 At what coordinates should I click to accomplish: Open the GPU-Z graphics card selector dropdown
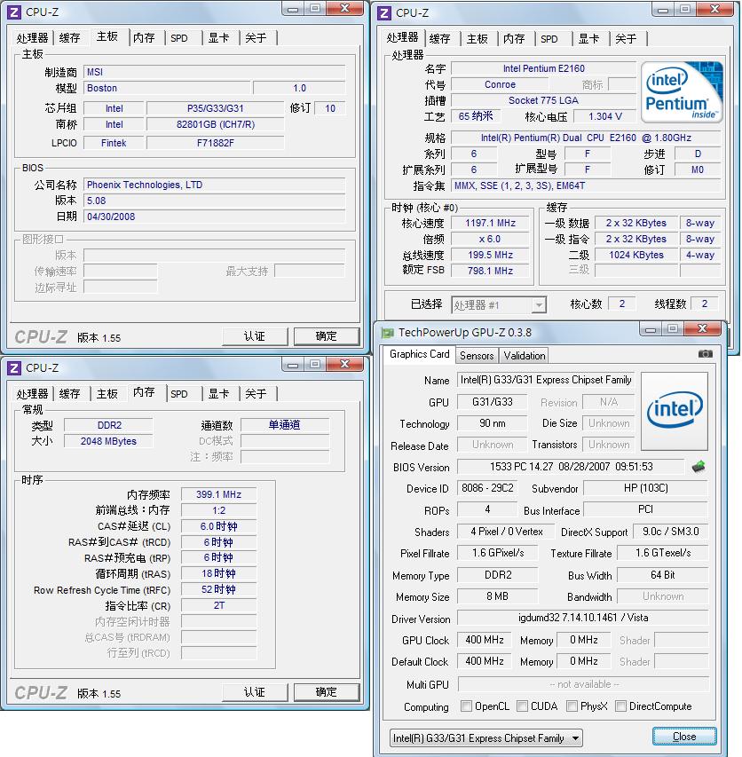pyautogui.click(x=485, y=738)
